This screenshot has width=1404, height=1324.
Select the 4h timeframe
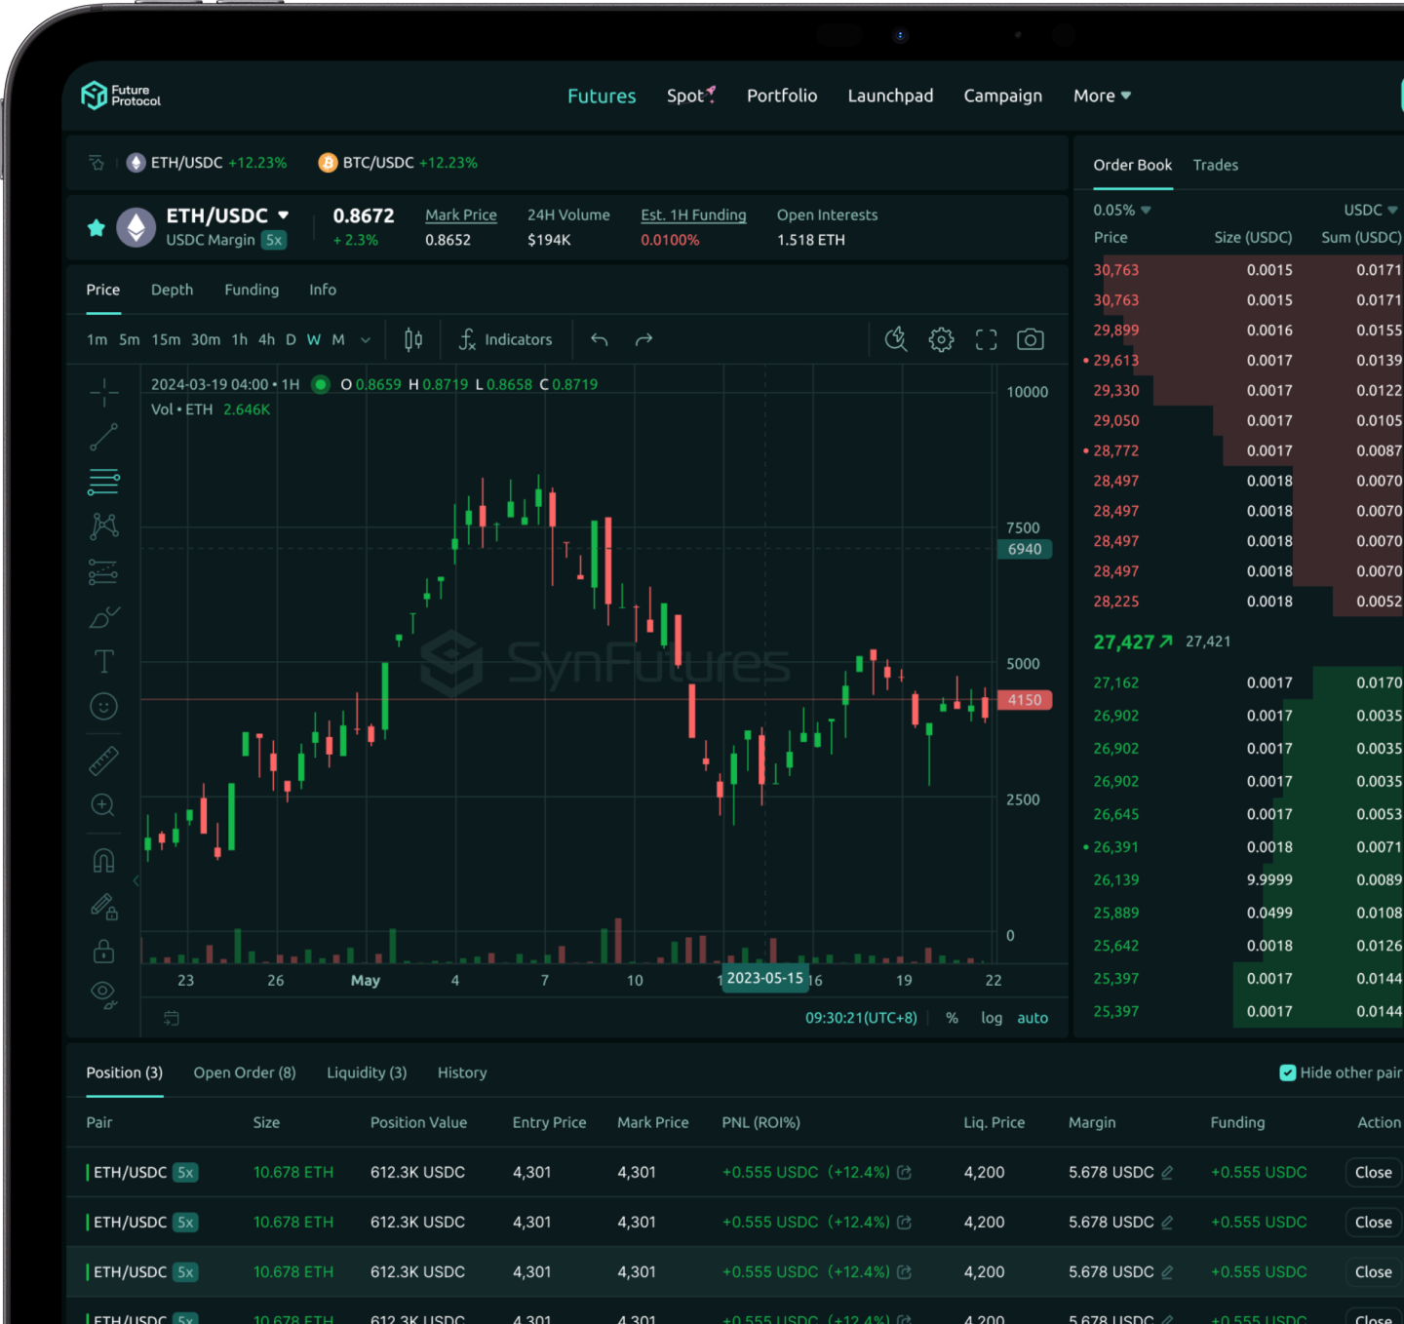[x=266, y=339]
